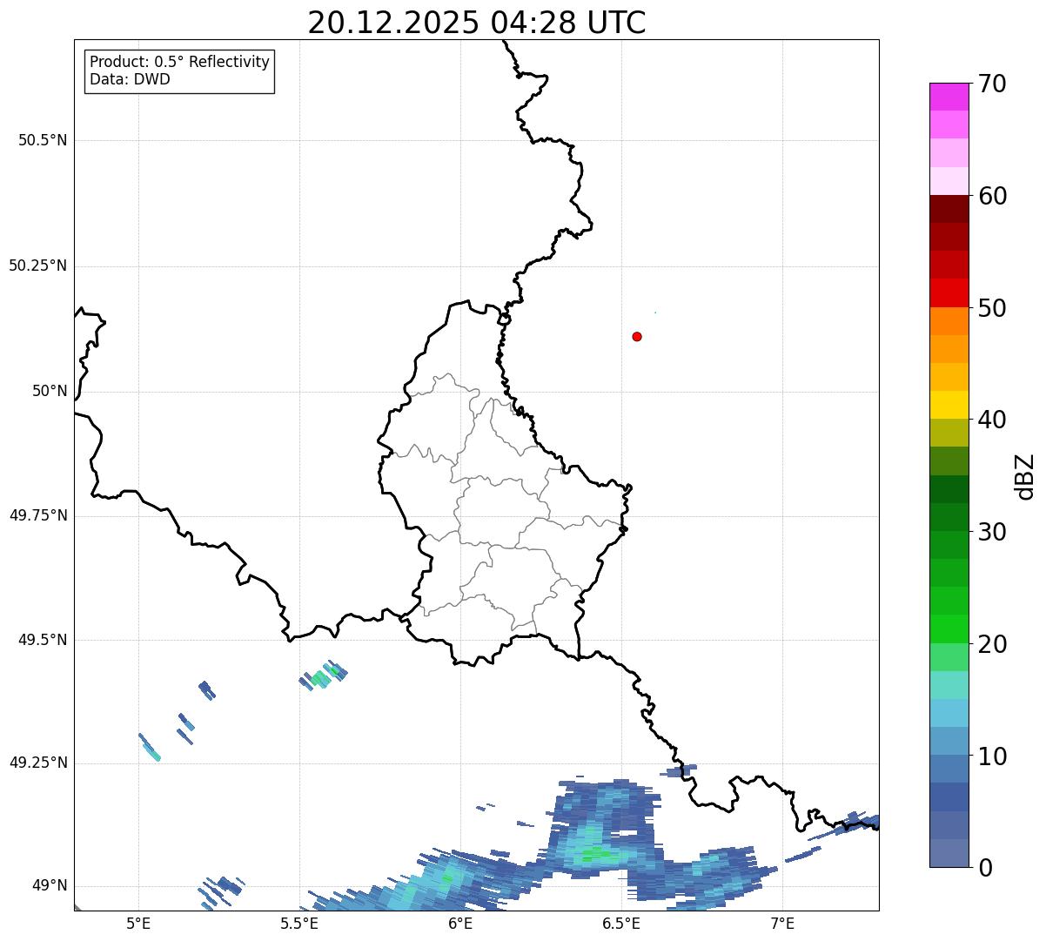Click the 50 colorbar tick label
This screenshot has width=1046, height=941.
tap(992, 309)
